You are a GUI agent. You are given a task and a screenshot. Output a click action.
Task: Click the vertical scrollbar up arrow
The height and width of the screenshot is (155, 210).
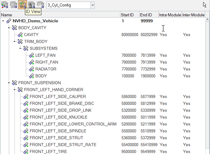(207, 19)
